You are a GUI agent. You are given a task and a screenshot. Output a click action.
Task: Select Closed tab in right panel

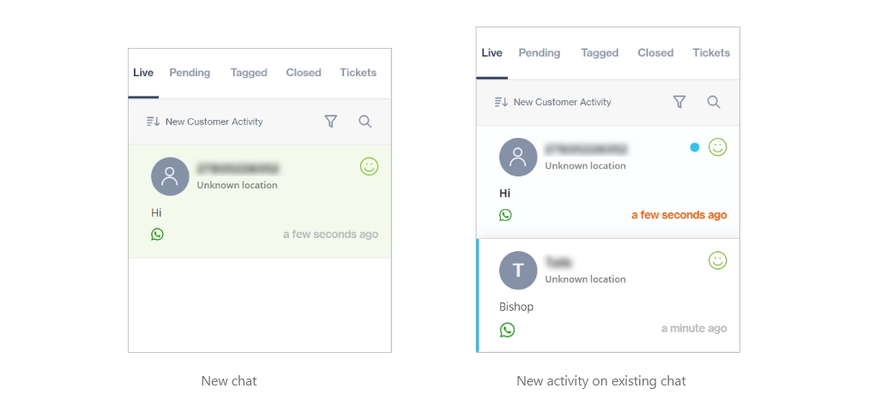click(x=655, y=53)
